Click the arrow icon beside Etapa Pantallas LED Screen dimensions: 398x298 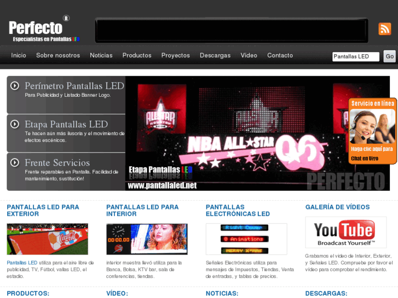15,124
